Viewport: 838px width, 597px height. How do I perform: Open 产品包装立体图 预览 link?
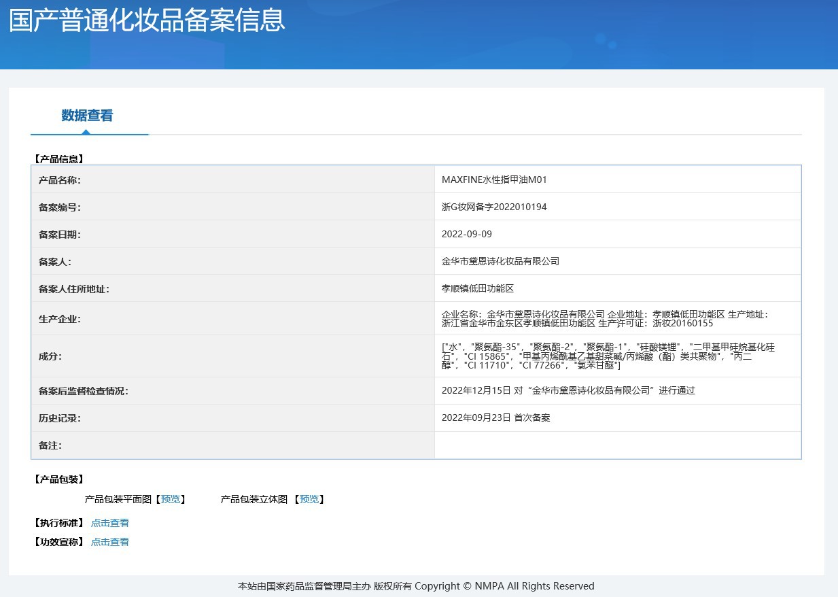pos(309,499)
